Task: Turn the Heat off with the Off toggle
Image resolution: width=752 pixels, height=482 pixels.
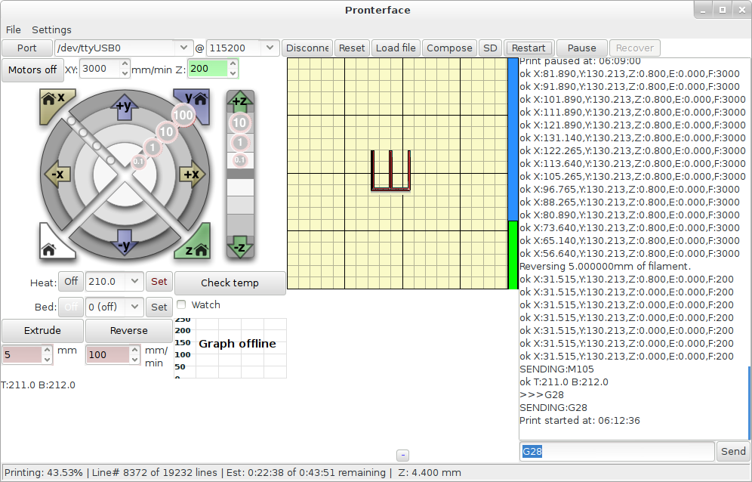Action: [71, 282]
